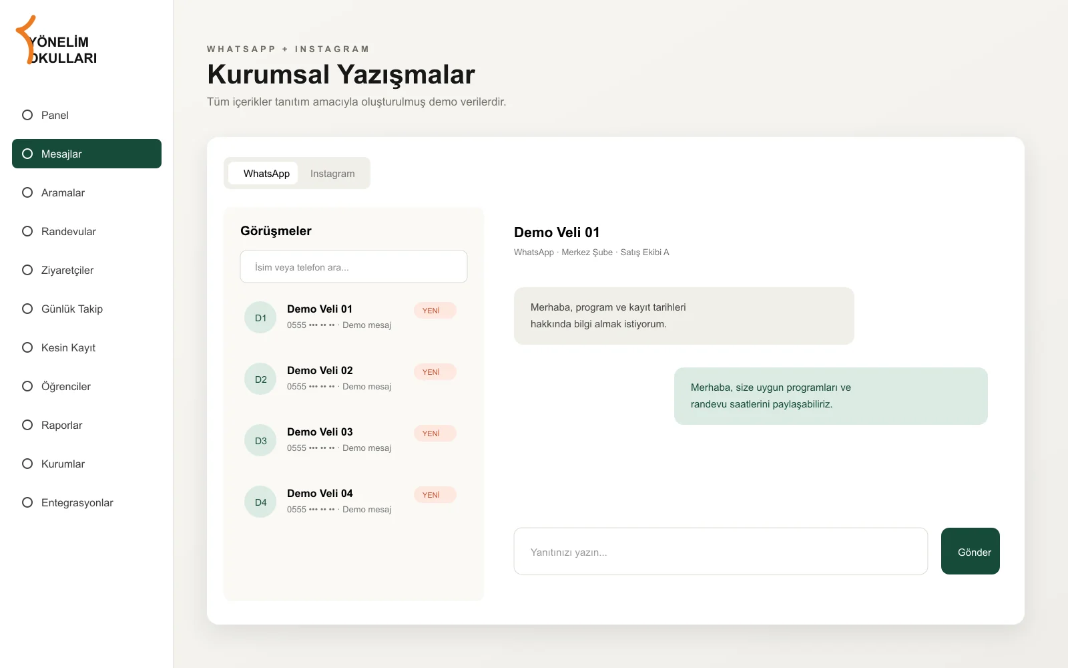Click the circle icon beside Aramalar
1068x668 pixels.
[x=27, y=192]
